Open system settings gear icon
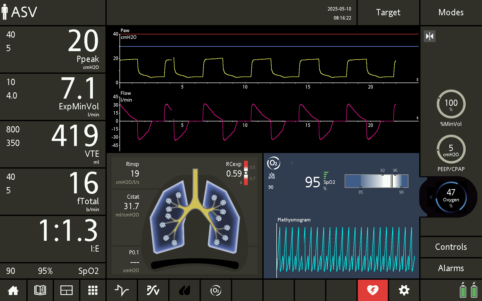The height and width of the screenshot is (301, 482). point(404,290)
